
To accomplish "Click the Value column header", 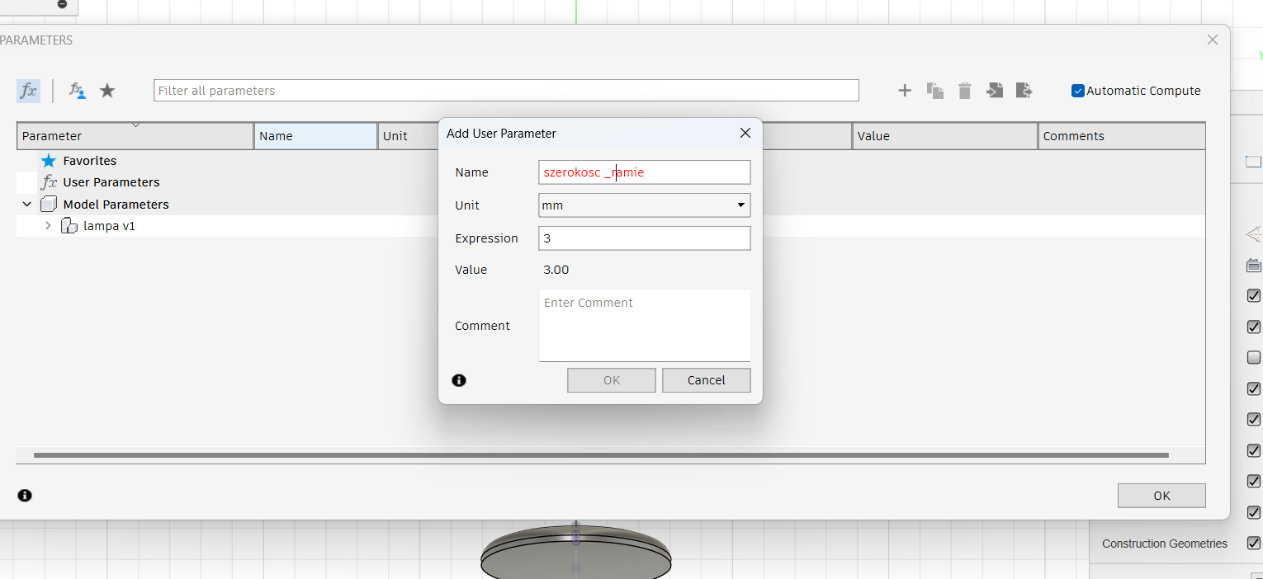I will [945, 136].
